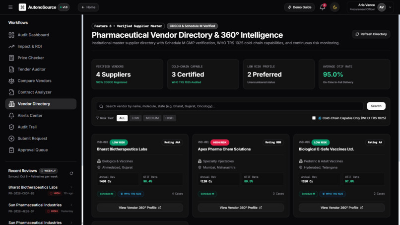Select the HIGH risk tier filter
This screenshot has width=400, height=225.
(169, 118)
